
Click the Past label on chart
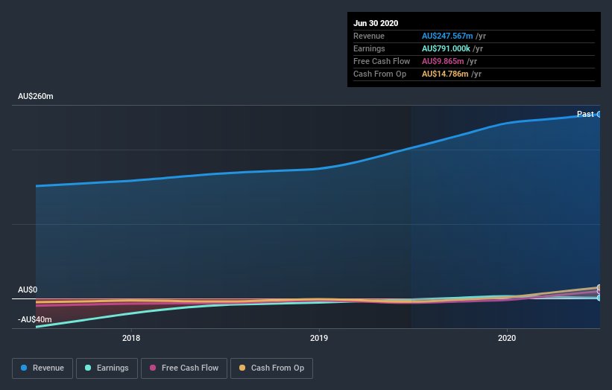point(585,114)
